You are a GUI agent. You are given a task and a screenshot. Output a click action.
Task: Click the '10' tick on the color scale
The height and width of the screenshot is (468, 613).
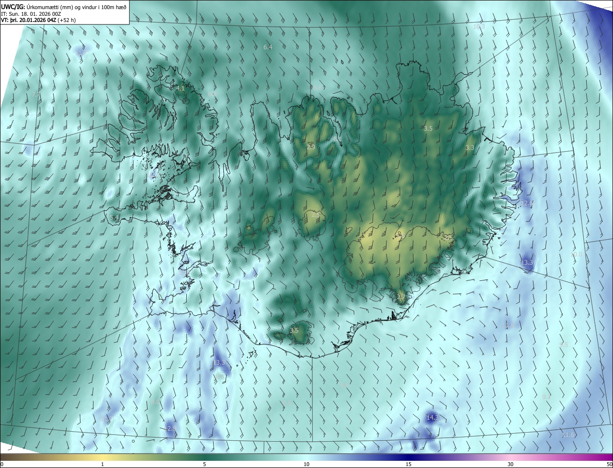[x=306, y=464]
